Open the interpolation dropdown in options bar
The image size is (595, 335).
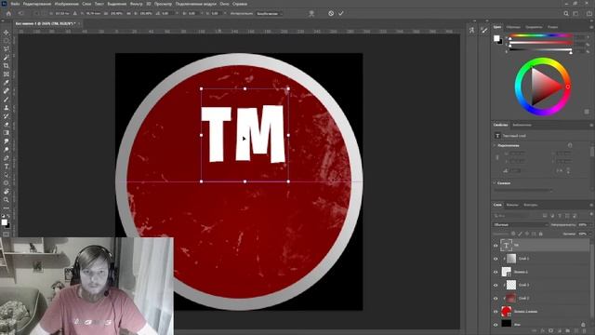(x=270, y=13)
